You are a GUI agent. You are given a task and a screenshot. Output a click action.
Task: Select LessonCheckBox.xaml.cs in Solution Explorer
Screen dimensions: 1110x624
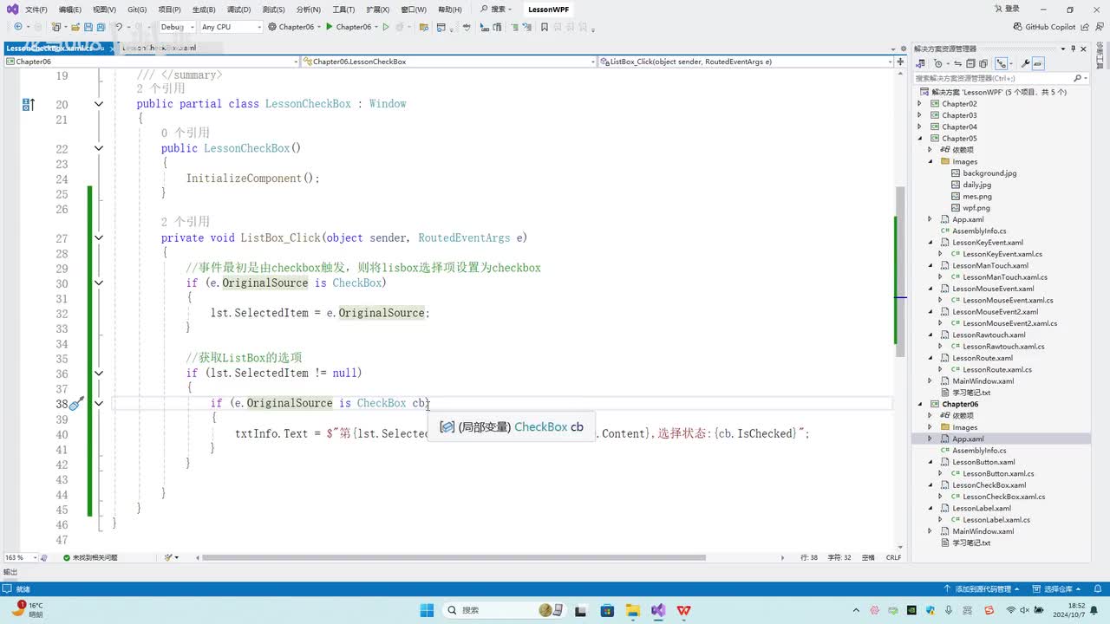(x=1003, y=497)
